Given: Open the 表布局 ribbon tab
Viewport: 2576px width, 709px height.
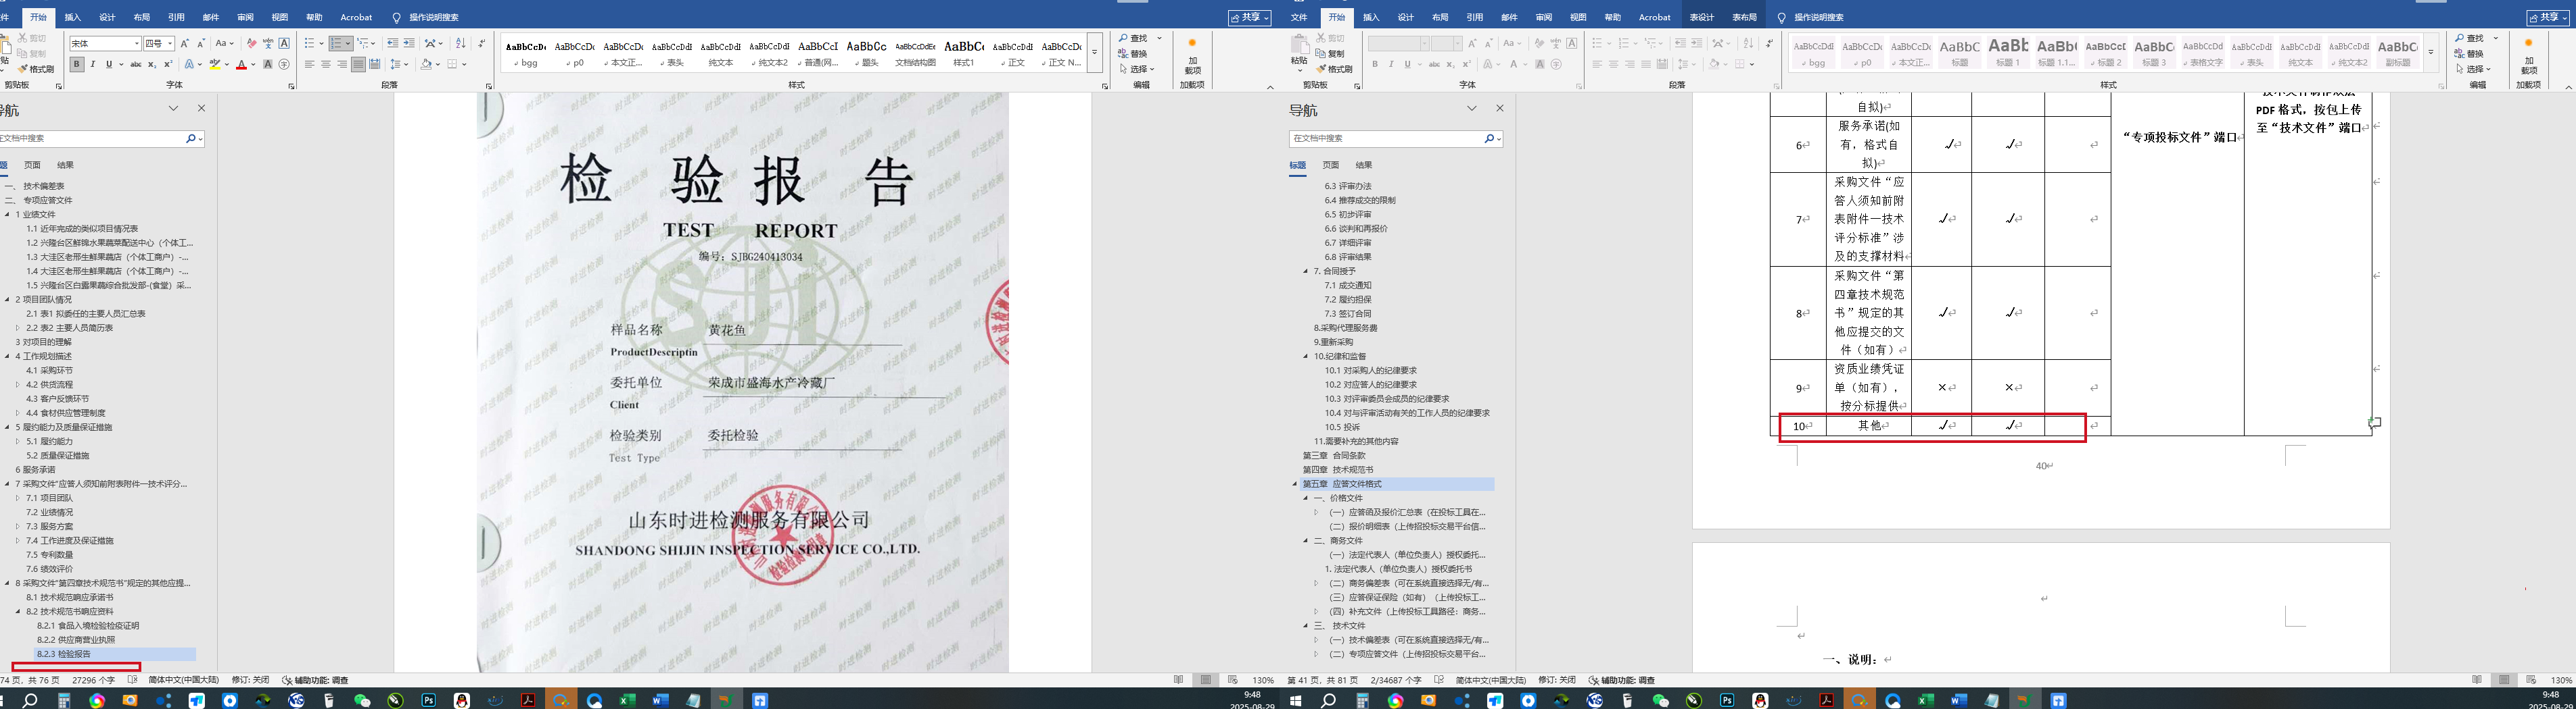Looking at the screenshot, I should coord(1744,17).
